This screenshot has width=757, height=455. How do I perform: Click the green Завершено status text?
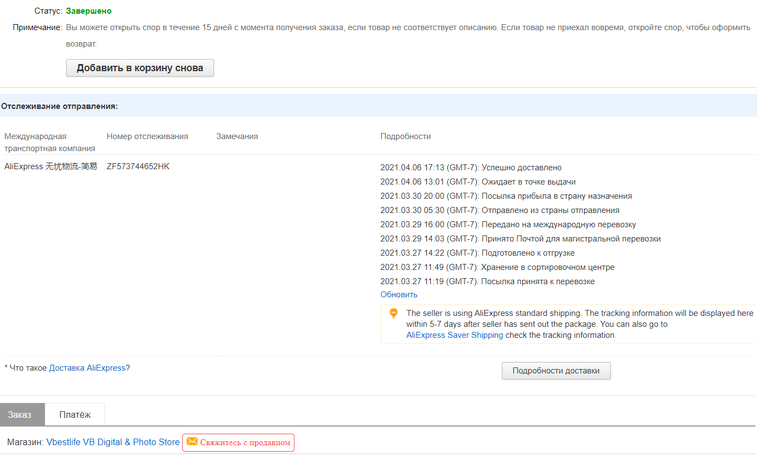(89, 11)
